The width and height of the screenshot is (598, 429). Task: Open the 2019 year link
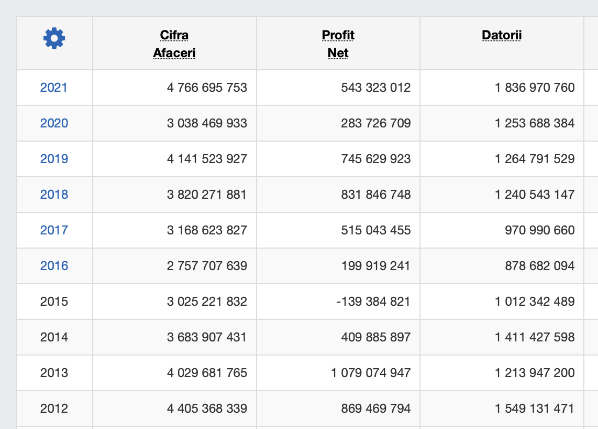[54, 159]
